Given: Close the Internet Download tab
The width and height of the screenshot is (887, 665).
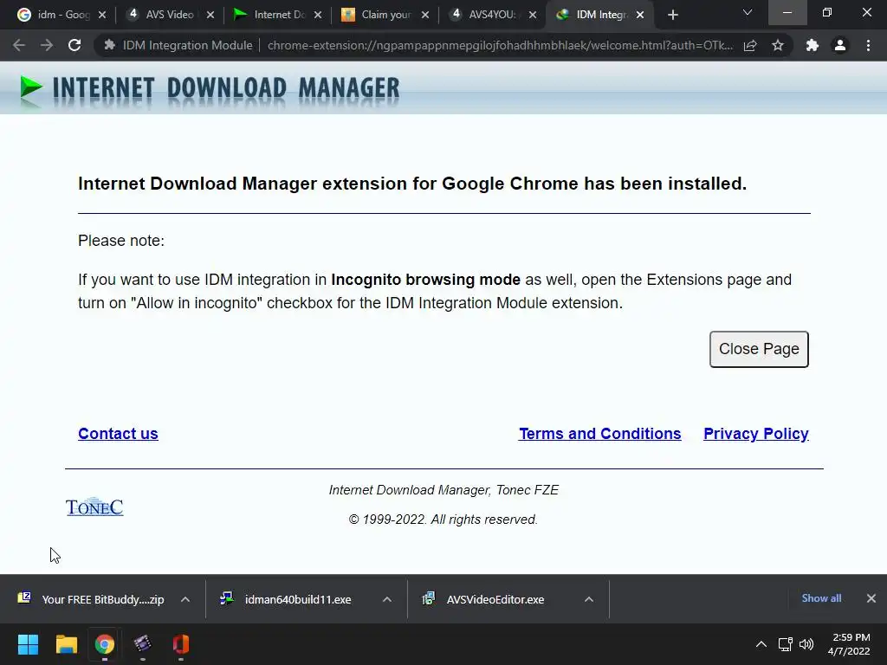Looking at the screenshot, I should click(318, 15).
